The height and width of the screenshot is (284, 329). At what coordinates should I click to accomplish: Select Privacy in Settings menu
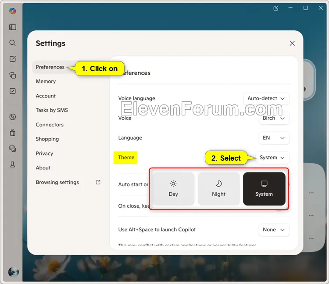(x=44, y=154)
